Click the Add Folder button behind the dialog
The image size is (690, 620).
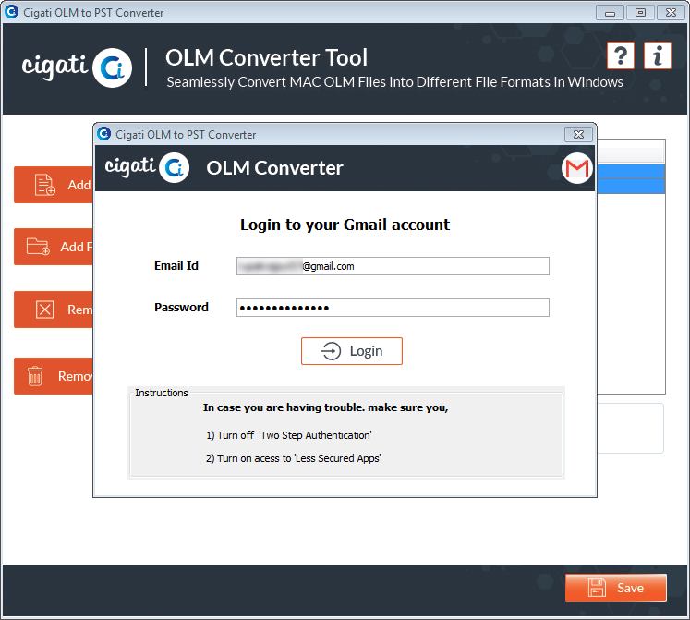click(x=54, y=247)
